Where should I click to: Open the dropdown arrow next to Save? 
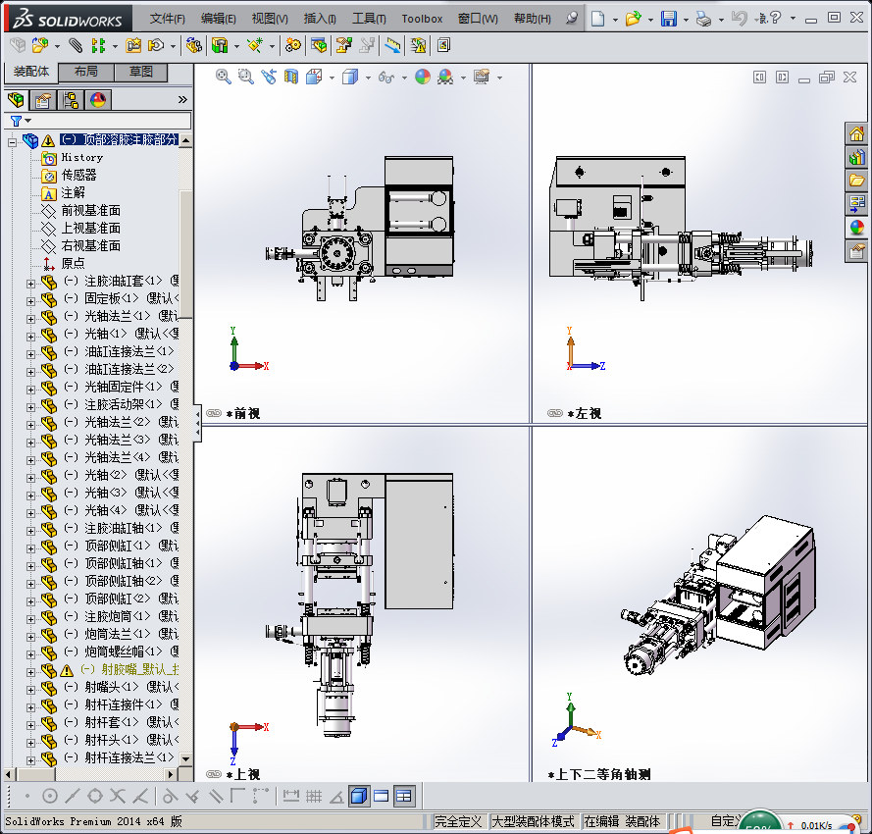click(686, 20)
